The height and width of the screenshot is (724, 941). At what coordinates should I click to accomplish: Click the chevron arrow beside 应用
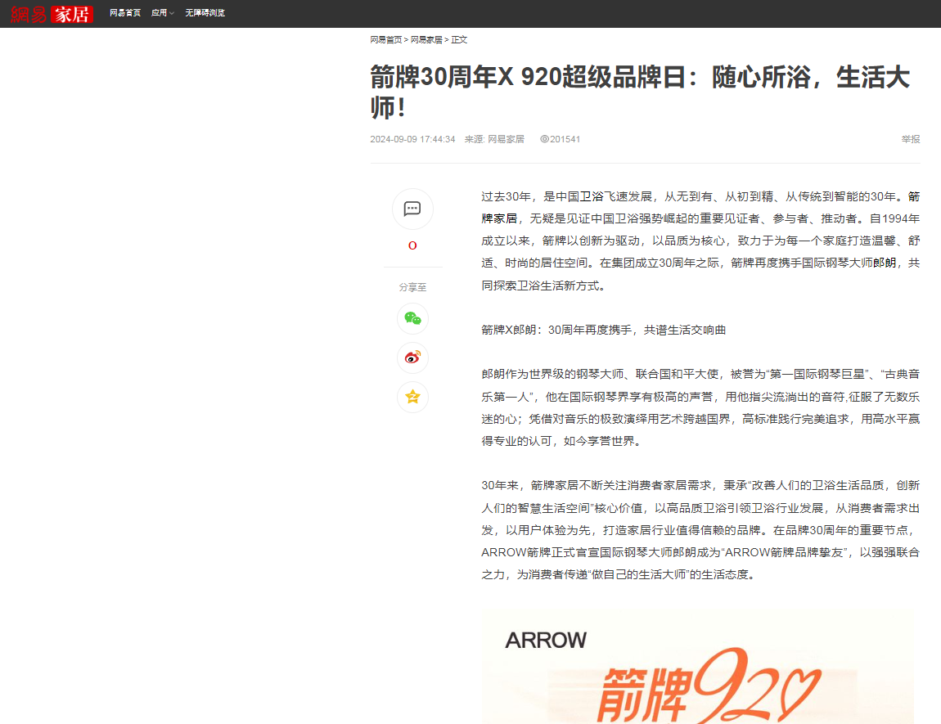pos(172,14)
